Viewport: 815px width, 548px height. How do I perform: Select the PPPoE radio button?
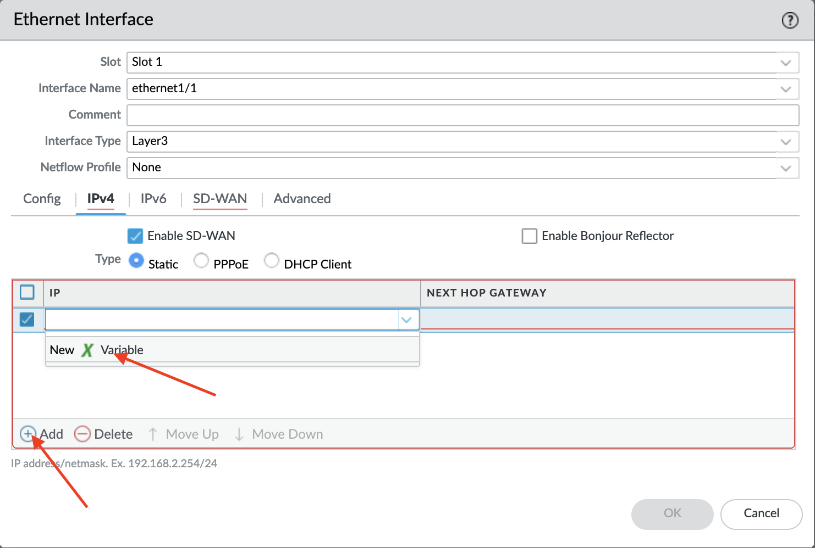coord(201,260)
